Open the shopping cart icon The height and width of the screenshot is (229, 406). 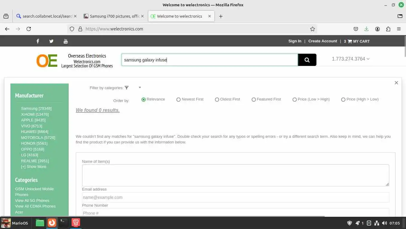pyautogui.click(x=350, y=41)
